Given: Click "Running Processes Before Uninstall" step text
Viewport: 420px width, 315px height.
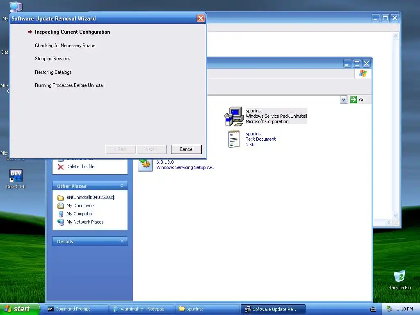Looking at the screenshot, I should 70,85.
